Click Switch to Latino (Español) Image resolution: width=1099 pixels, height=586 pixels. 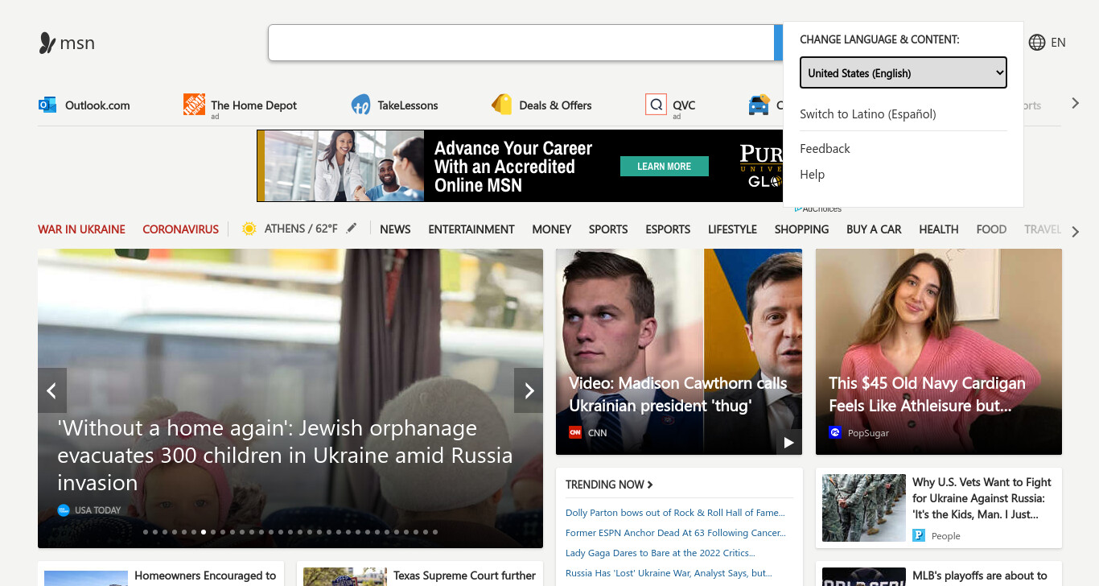point(868,114)
